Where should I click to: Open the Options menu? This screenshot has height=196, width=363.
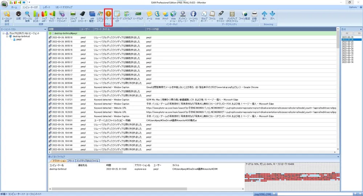tap(353, 7)
